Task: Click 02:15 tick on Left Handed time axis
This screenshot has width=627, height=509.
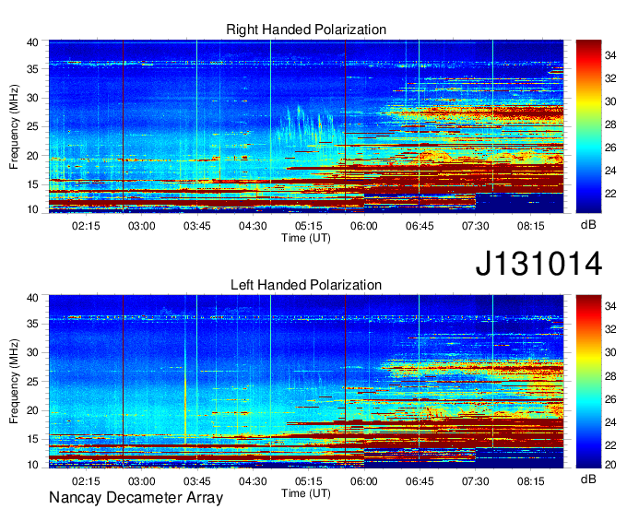Action: pyautogui.click(x=86, y=481)
